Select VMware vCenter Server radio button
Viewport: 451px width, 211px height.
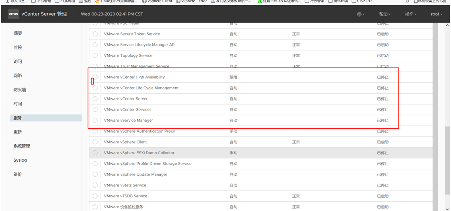coord(95,98)
